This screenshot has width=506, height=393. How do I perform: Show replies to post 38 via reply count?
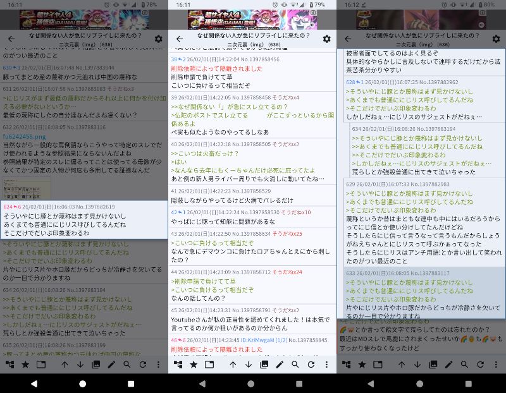pyautogui.click(x=180, y=59)
